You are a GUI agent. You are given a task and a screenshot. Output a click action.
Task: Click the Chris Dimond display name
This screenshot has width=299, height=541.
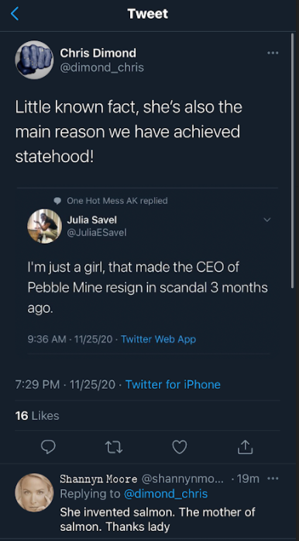tap(98, 53)
